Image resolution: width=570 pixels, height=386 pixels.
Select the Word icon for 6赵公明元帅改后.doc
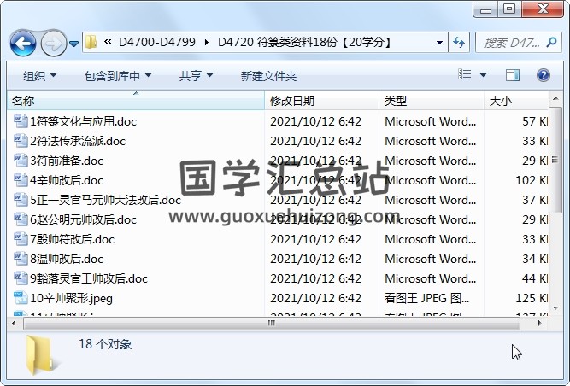pyautogui.click(x=21, y=219)
